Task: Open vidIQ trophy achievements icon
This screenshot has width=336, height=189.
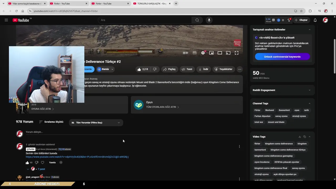Action: pos(289,20)
